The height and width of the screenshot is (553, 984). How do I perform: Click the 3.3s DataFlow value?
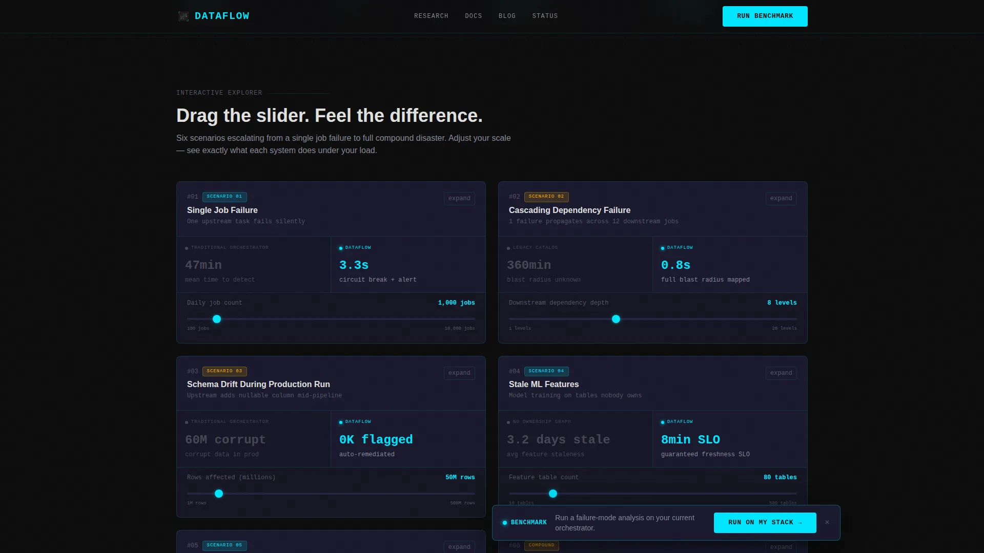354,265
